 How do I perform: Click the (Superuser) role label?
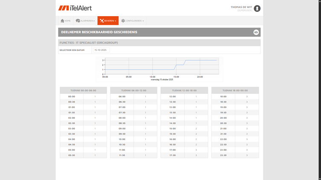(x=245, y=10)
